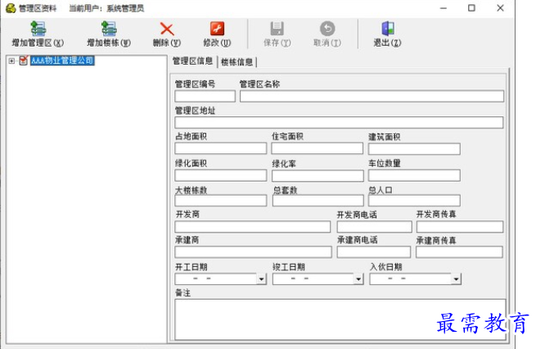Click the 修改(U) wrench icon
This screenshot has height=349, width=536.
pyautogui.click(x=217, y=29)
